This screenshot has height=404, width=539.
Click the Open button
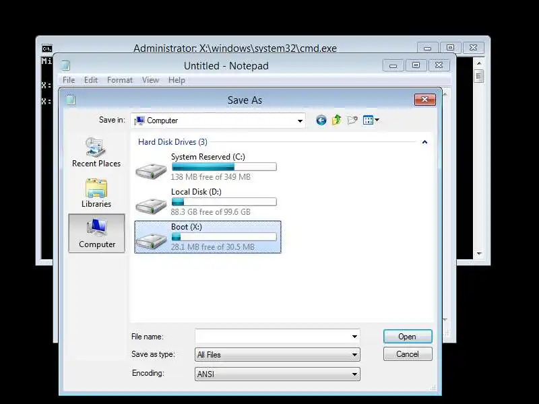click(408, 336)
